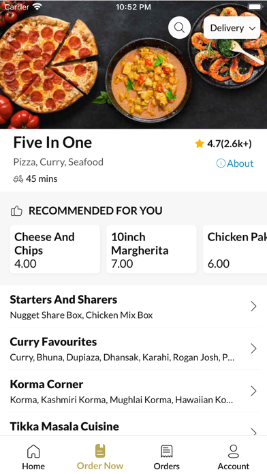Expand the Starters And Sharers chevron
The image size is (267, 474).
tap(253, 306)
